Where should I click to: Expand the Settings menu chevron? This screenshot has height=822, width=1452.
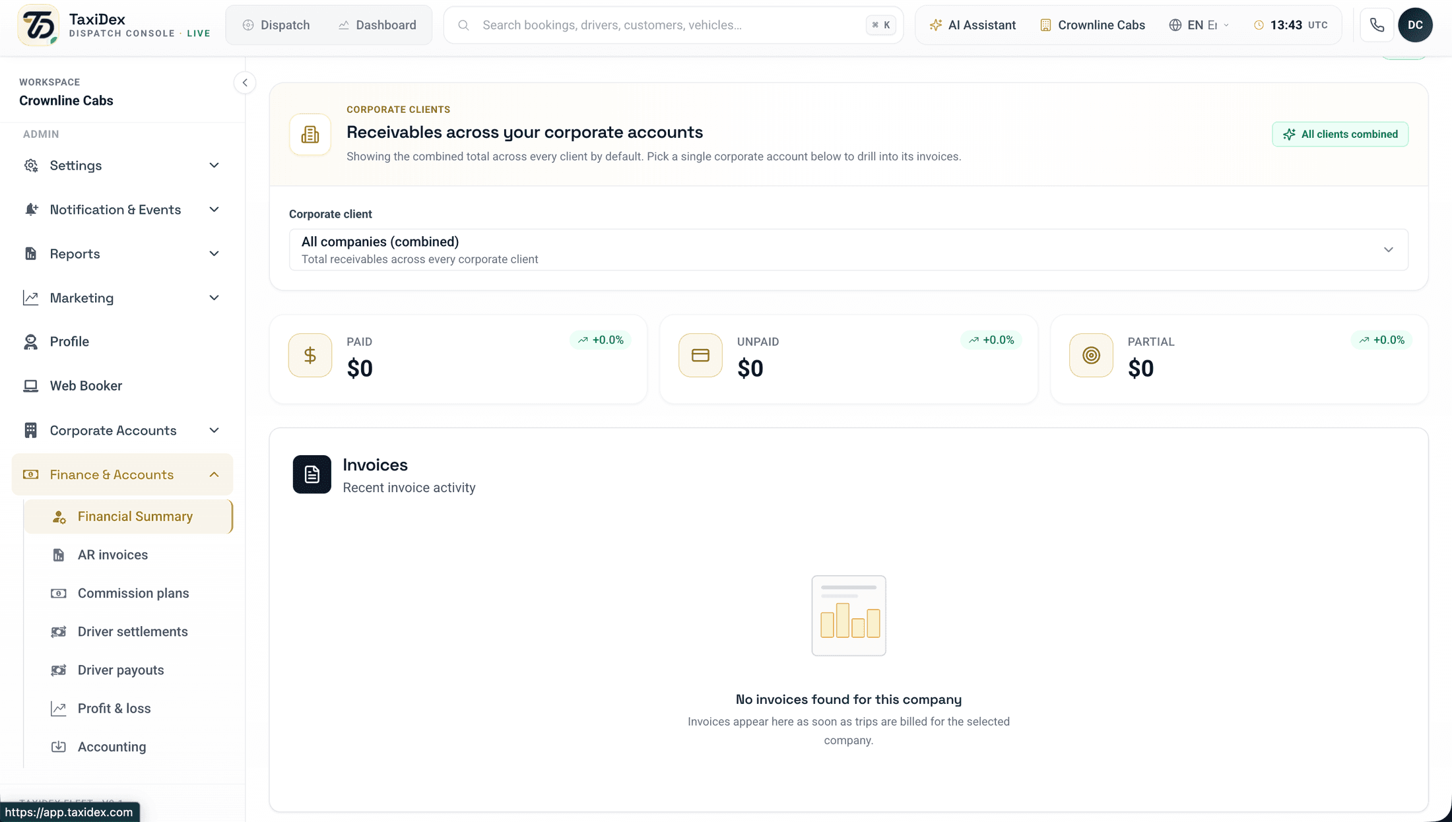[214, 166]
